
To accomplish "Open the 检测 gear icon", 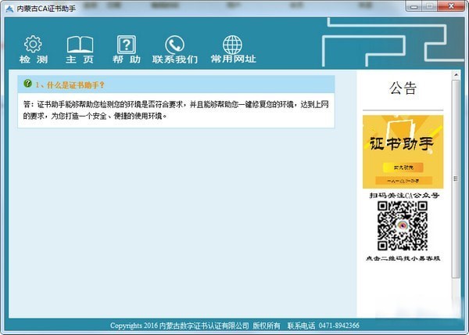I will (33, 44).
